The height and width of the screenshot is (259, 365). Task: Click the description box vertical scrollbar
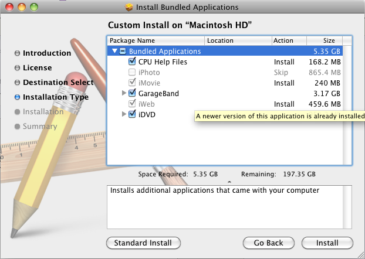coord(347,207)
